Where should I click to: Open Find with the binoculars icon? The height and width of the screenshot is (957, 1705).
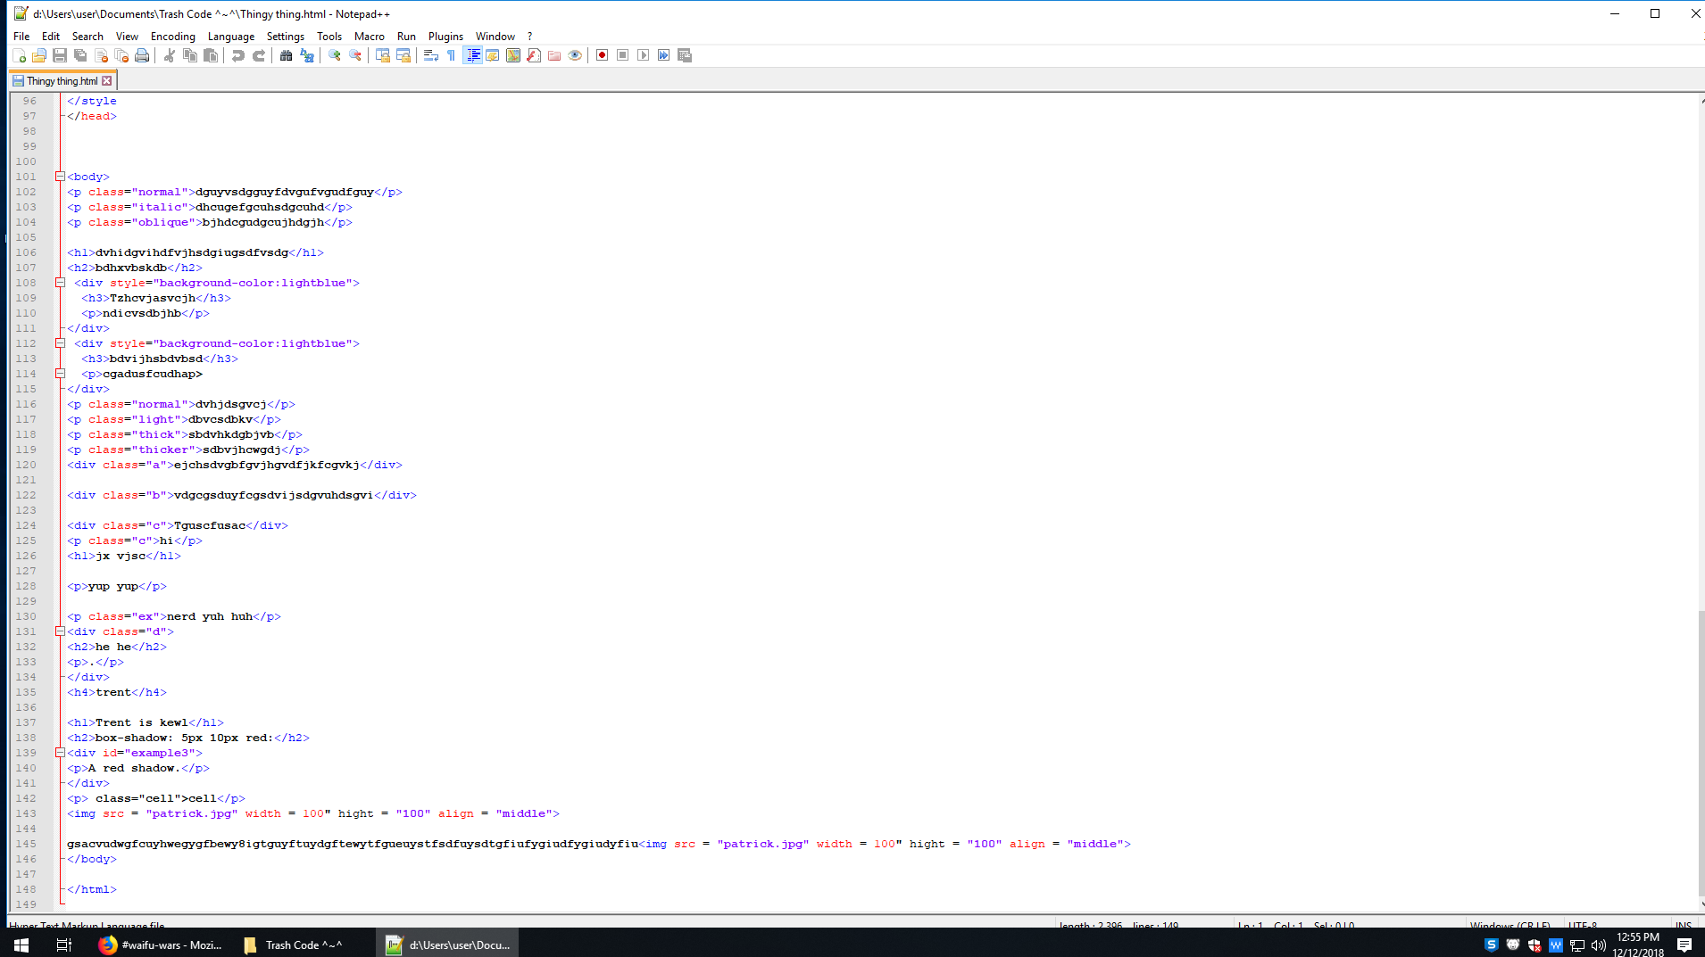coord(286,55)
